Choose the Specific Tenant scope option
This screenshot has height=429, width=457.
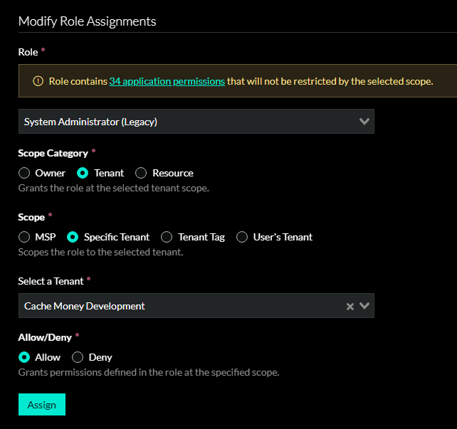point(73,237)
